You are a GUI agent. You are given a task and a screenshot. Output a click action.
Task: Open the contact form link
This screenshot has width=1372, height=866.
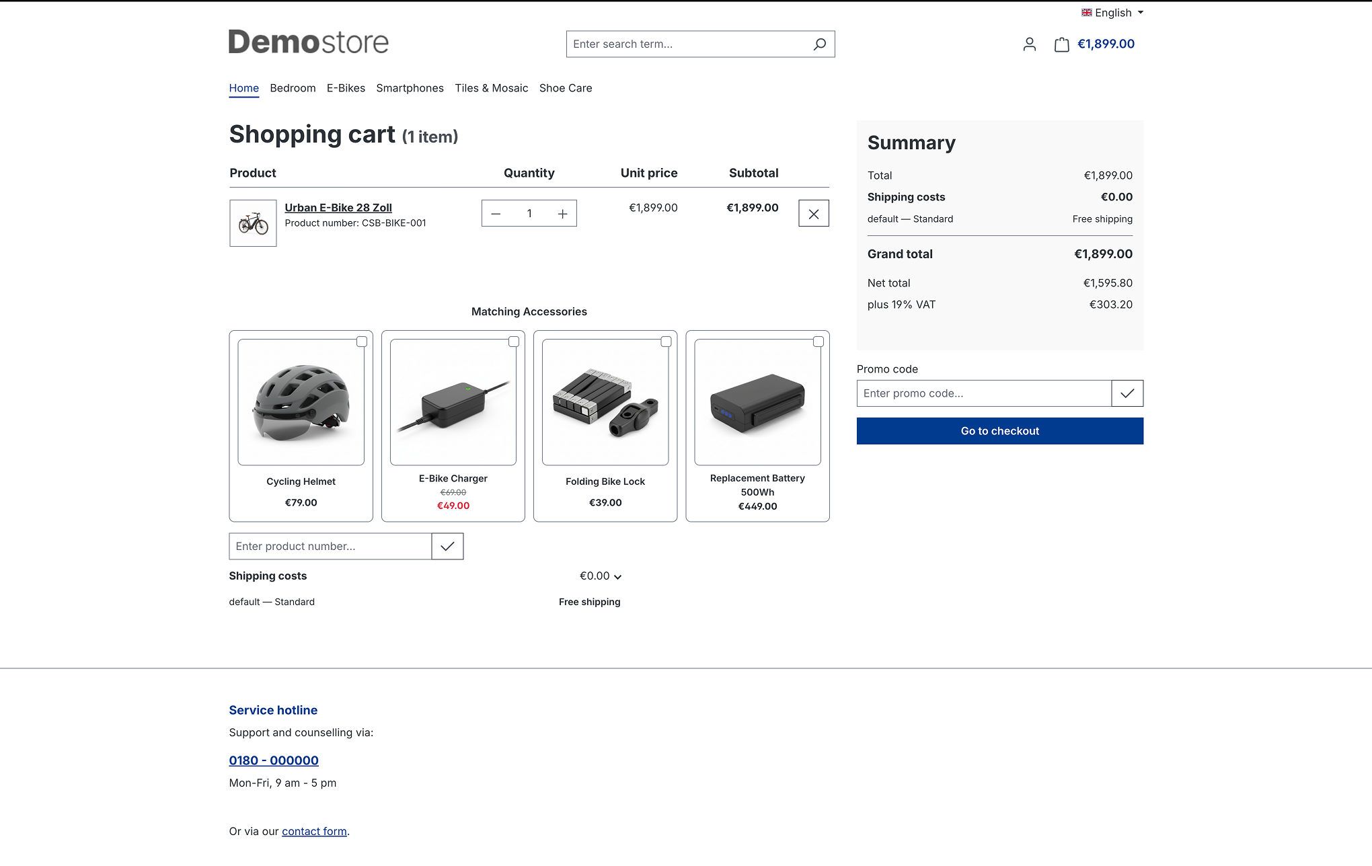[314, 832]
